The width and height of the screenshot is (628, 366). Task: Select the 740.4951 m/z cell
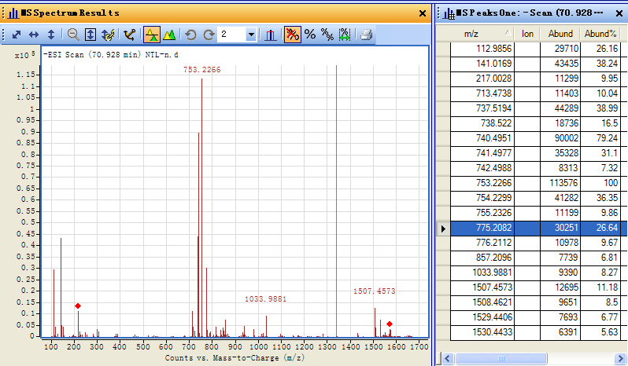click(482, 138)
